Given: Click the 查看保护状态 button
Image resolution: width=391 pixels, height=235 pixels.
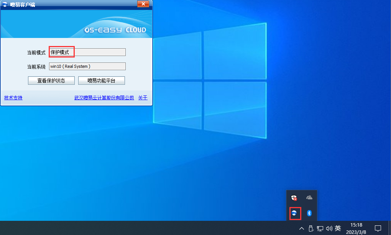Looking at the screenshot, I should [x=51, y=81].
